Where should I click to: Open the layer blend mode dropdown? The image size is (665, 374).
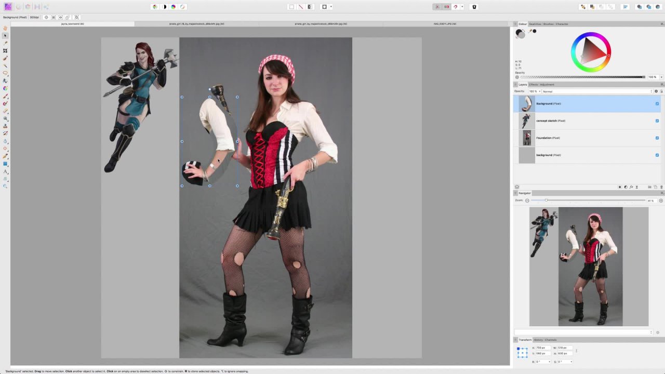597,91
